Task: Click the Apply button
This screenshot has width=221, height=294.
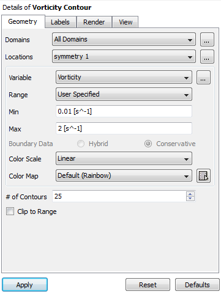Action: 24,285
